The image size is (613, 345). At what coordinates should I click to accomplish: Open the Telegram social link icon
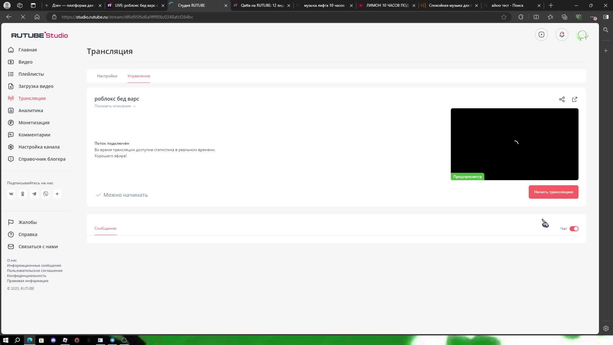point(34,194)
